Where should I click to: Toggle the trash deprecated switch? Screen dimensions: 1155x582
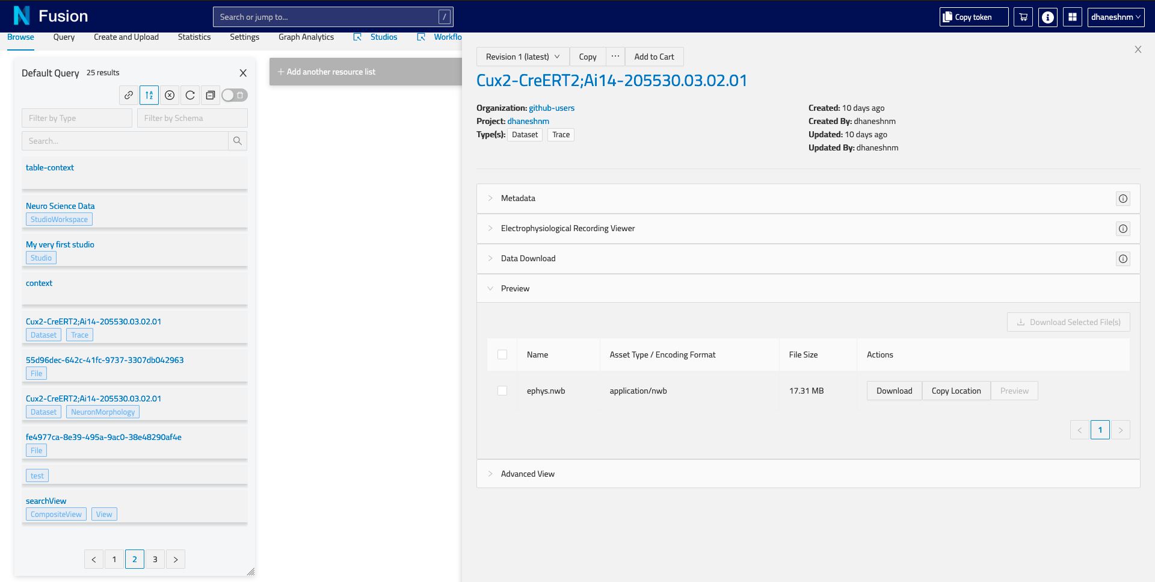coord(235,95)
